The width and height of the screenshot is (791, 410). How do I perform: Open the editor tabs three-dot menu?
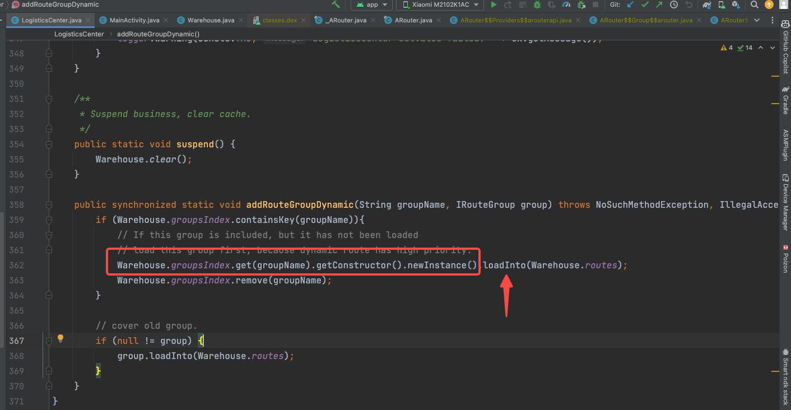coord(773,20)
